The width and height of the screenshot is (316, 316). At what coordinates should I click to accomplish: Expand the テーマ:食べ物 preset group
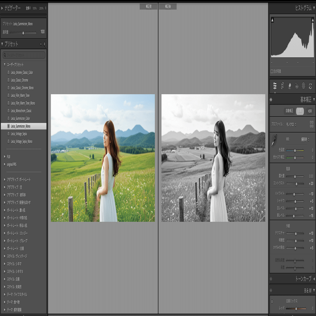pos(5,302)
